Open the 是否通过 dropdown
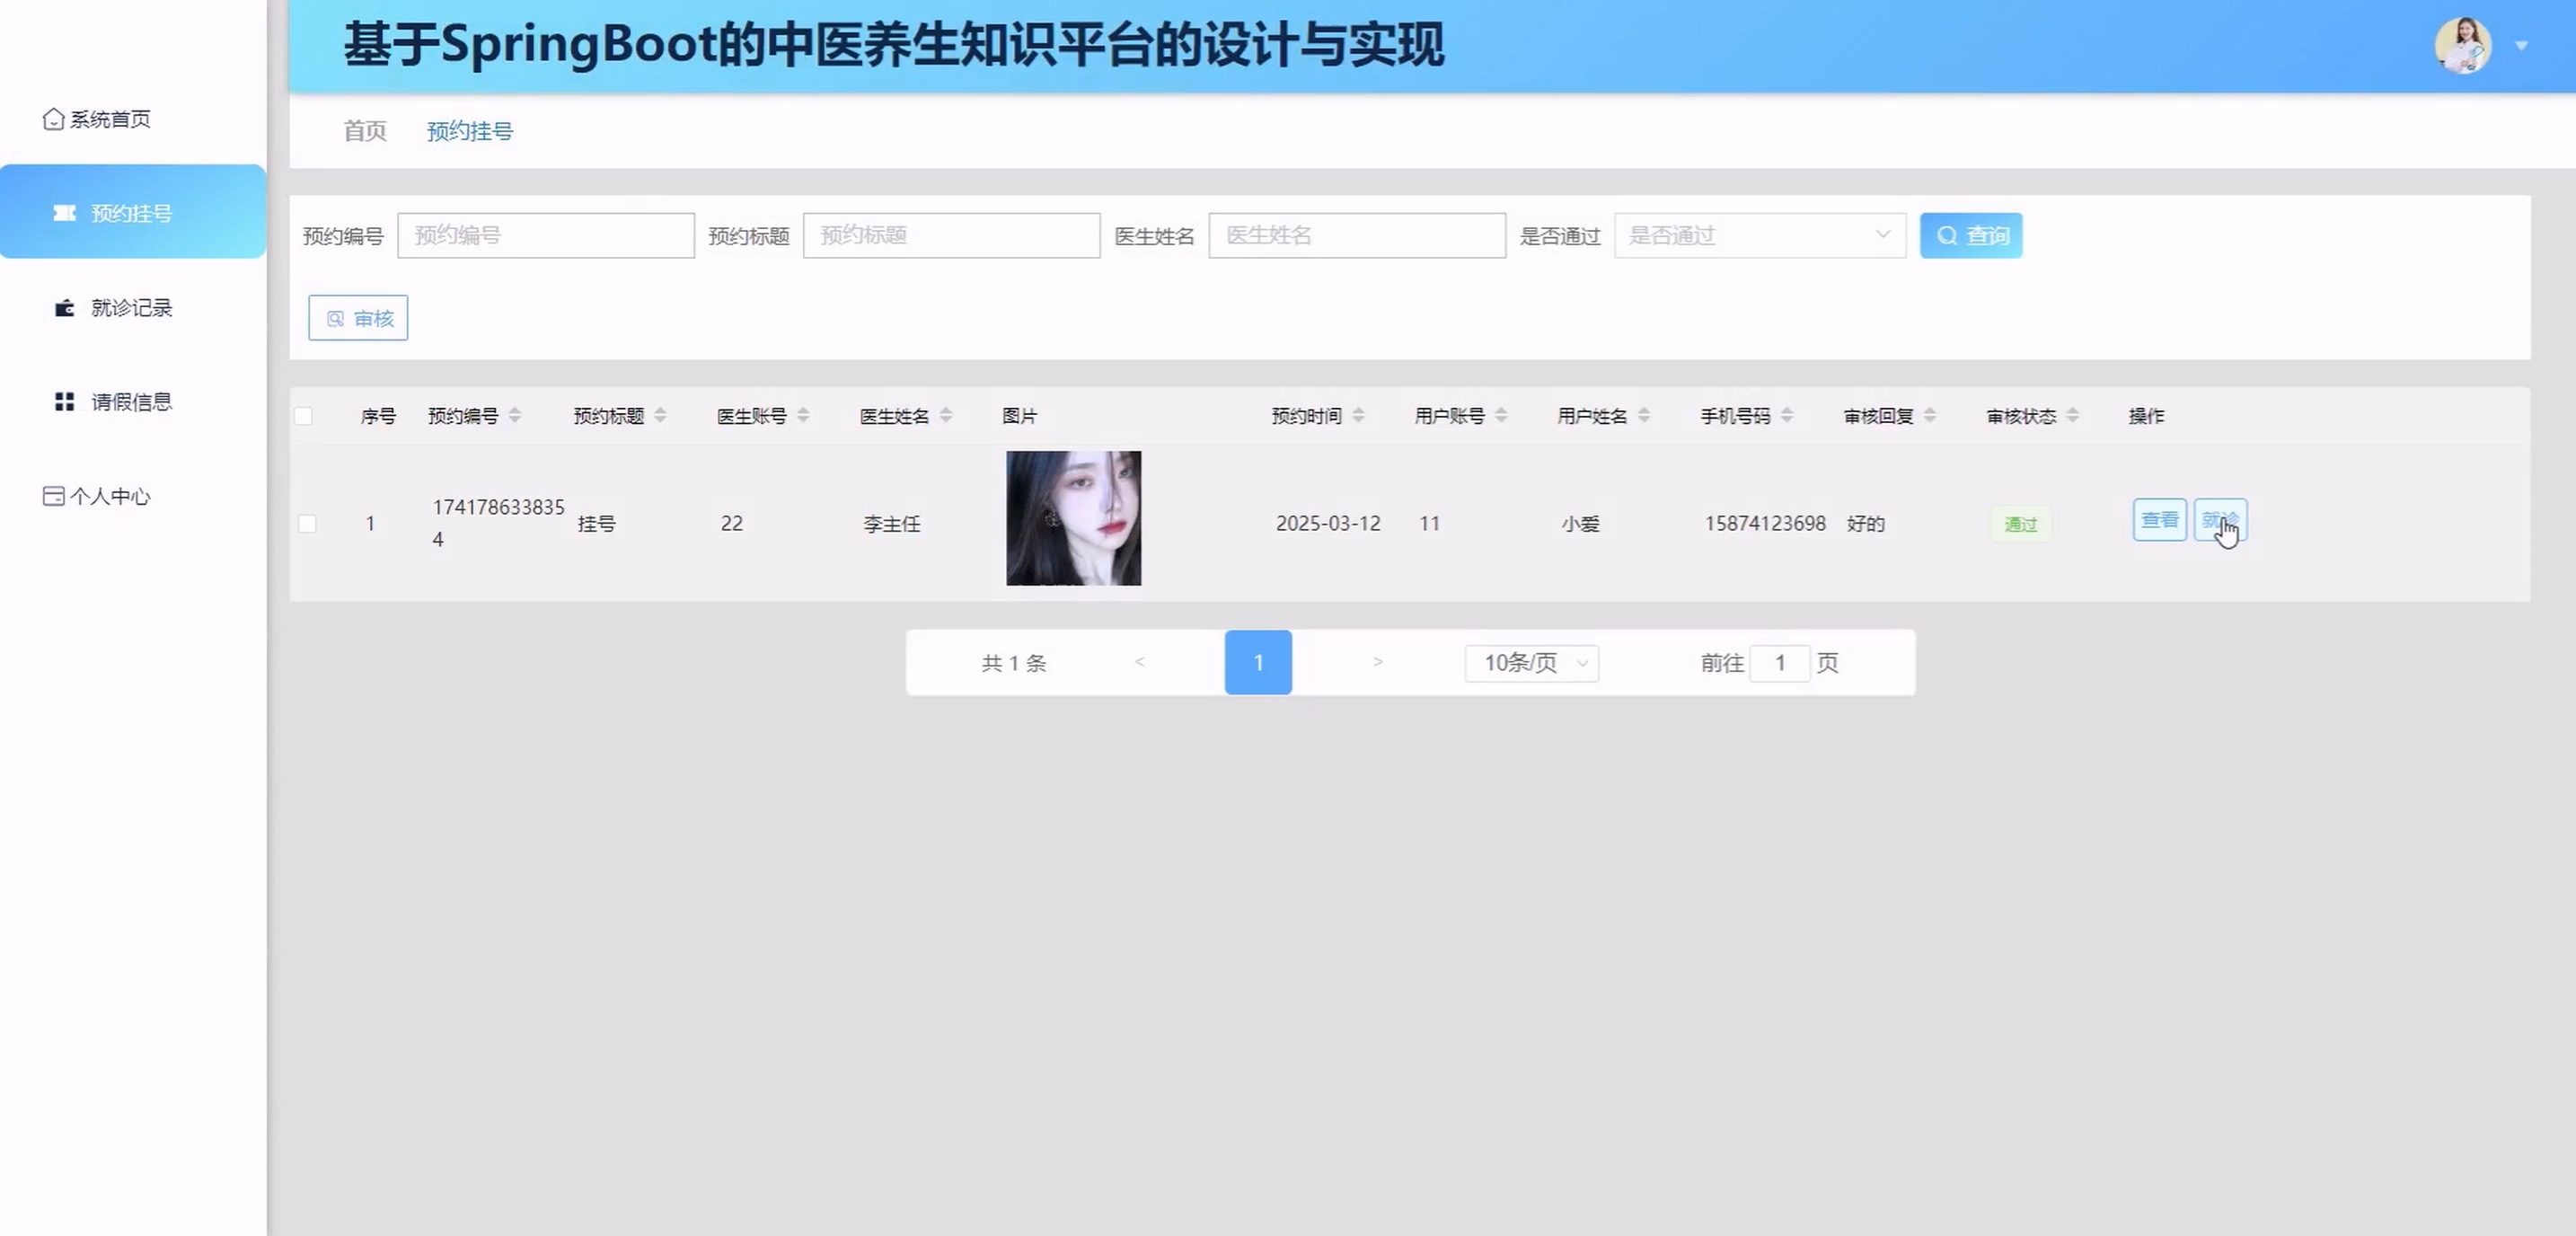 tap(1759, 236)
